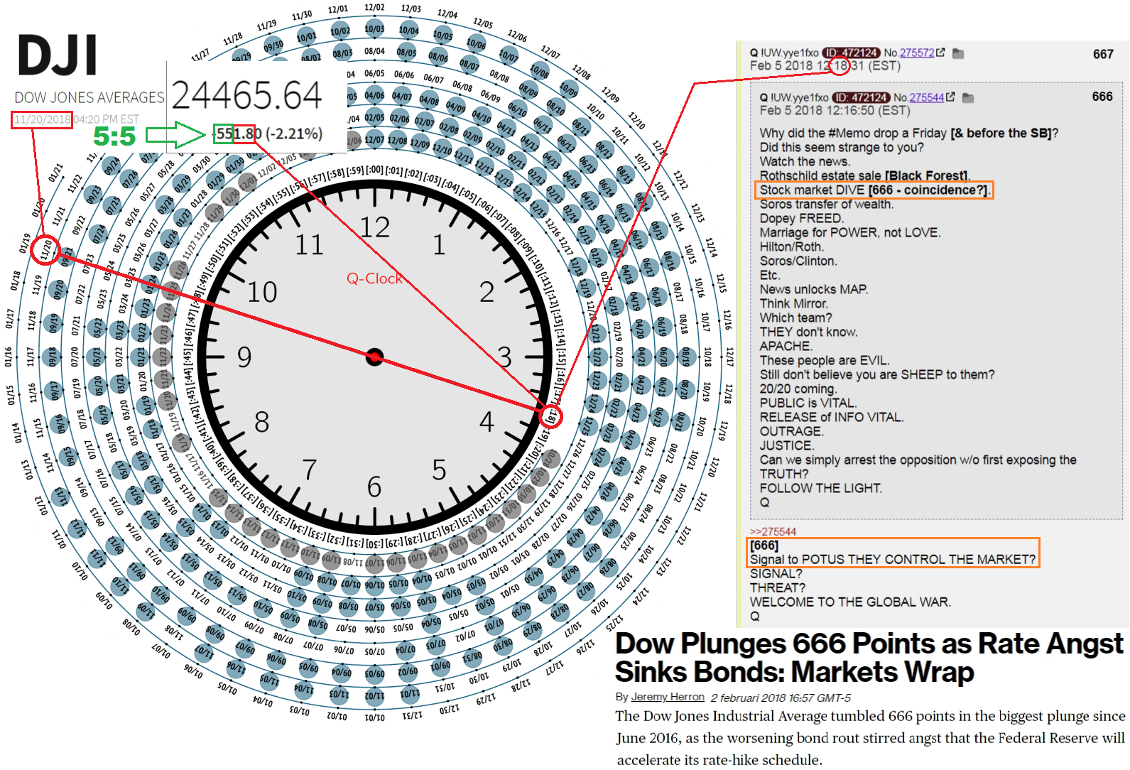Click the red circle around the 11/20 dial date
1130x770 pixels.
click(45, 250)
